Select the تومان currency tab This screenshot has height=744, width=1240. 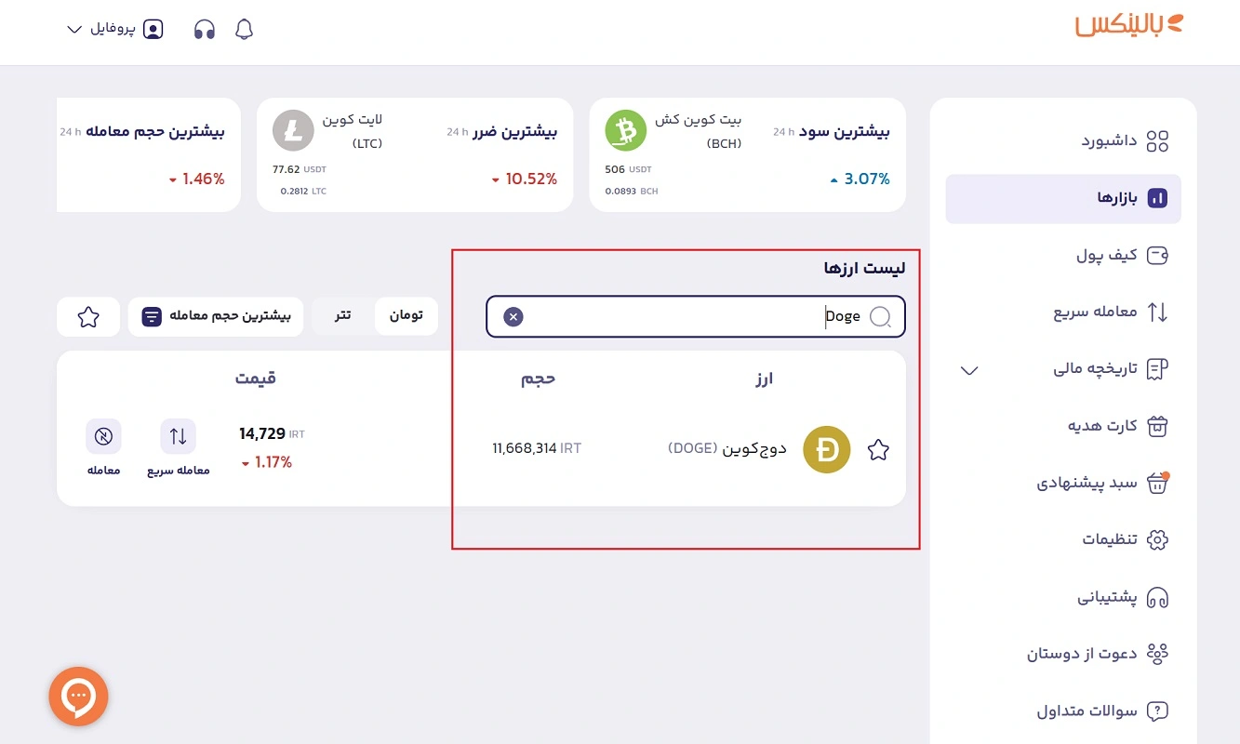(407, 316)
